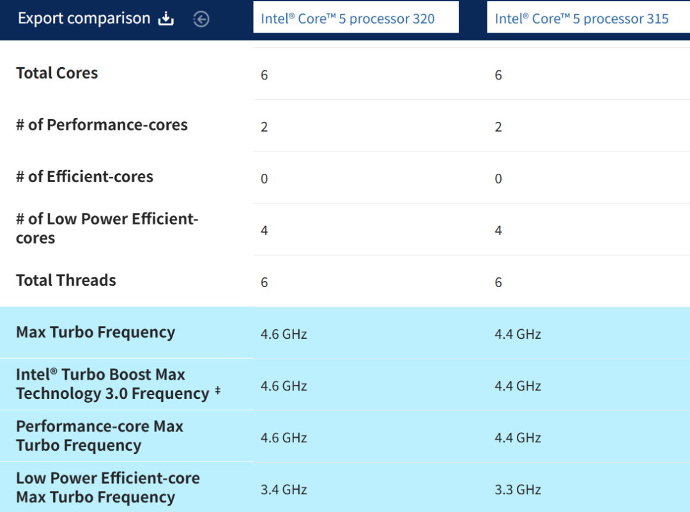Click Performance-cores value 2 for processor 320
The height and width of the screenshot is (512, 690).
pos(264,127)
